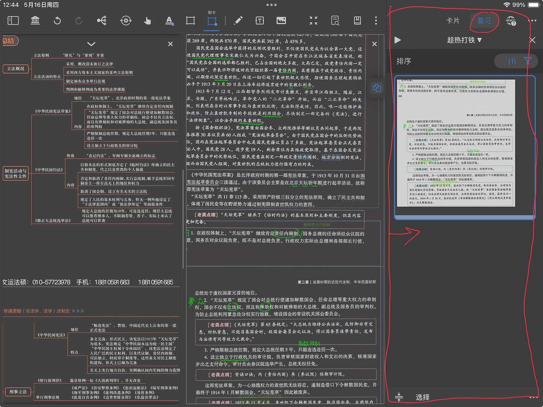Redo with the grayed arrow icon
The height and width of the screenshot is (407, 543).
[79, 20]
